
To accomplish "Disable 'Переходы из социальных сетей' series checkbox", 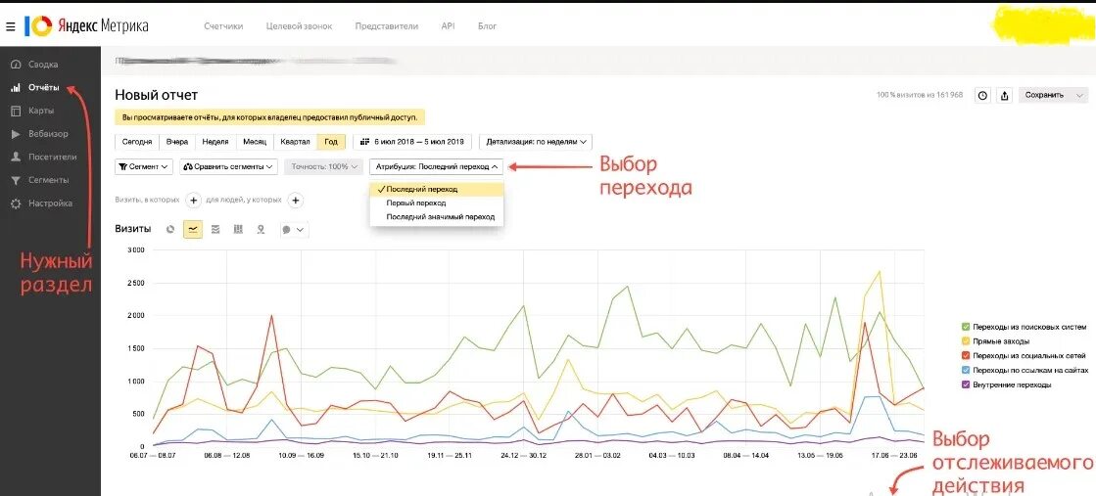I will 966,355.
